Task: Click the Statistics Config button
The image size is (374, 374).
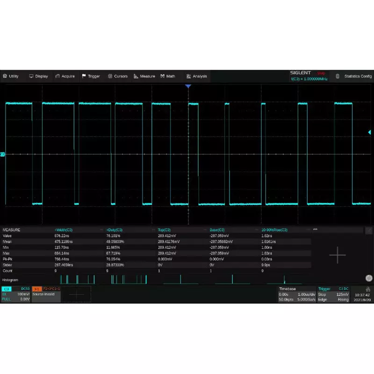Action: point(354,76)
